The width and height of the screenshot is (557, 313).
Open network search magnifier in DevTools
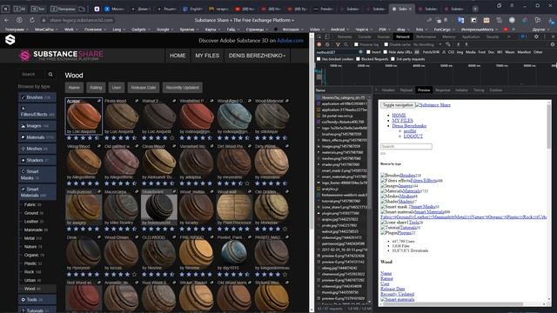[346, 44]
